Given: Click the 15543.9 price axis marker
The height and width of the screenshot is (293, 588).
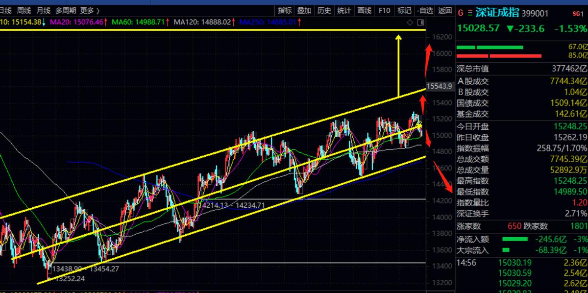Looking at the screenshot, I should pos(439,86).
